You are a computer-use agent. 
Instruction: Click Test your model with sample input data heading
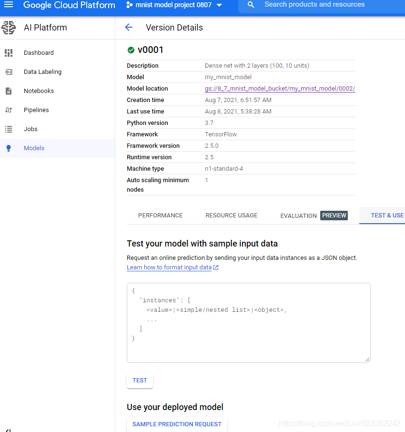202,244
